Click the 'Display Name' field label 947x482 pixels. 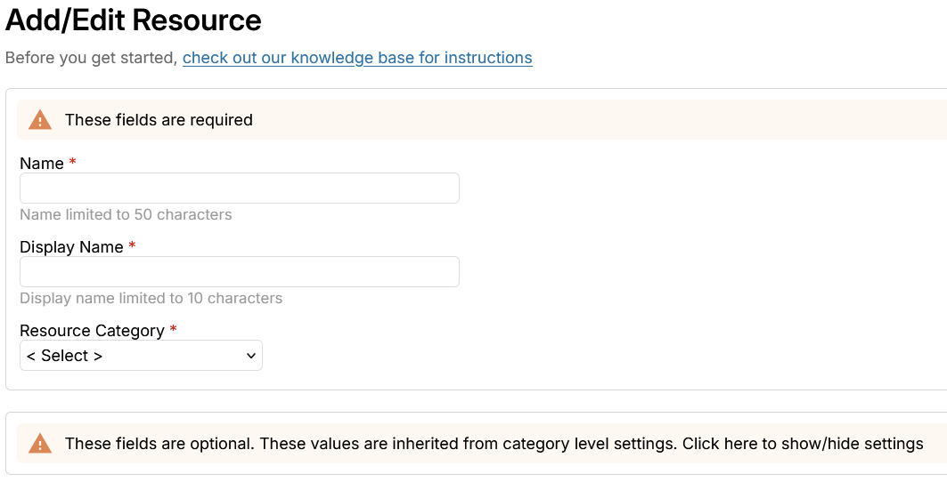tap(71, 247)
